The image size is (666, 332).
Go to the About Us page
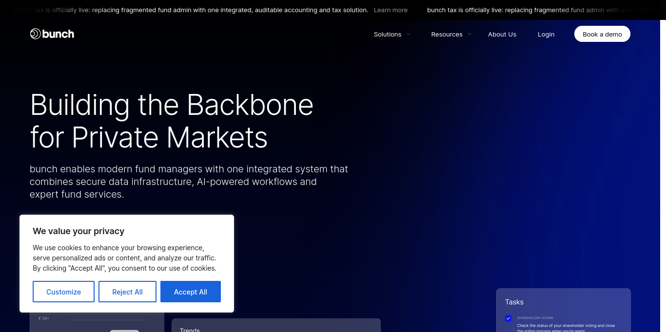click(x=502, y=34)
